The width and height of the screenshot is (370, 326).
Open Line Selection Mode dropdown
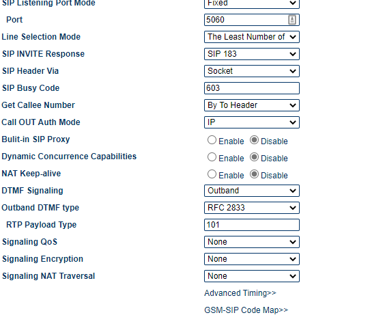point(252,37)
